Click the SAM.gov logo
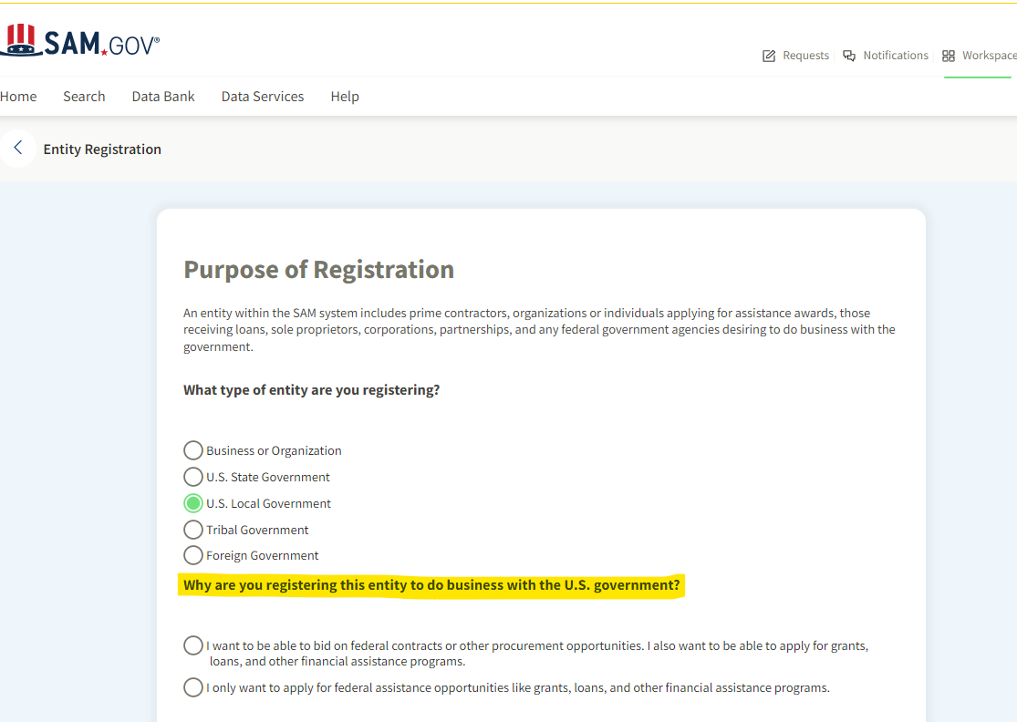This screenshot has height=722, width=1017. [80, 42]
